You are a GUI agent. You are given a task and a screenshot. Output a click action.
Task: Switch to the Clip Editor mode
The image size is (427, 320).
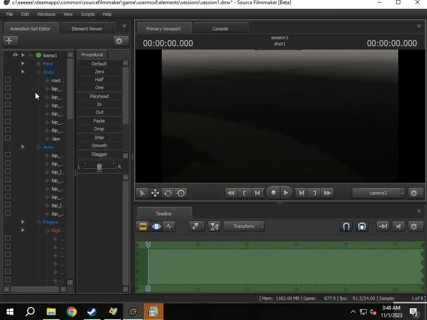pyautogui.click(x=143, y=226)
